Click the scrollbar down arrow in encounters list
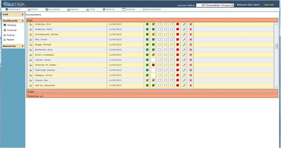 click(x=276, y=87)
